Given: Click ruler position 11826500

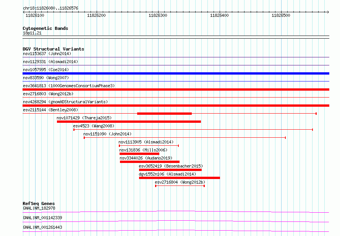Looking at the screenshot, I should tap(281, 15).
